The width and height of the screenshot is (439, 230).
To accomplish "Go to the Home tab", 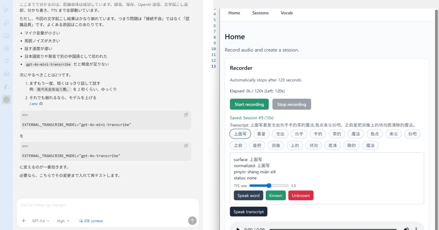I will point(234,13).
